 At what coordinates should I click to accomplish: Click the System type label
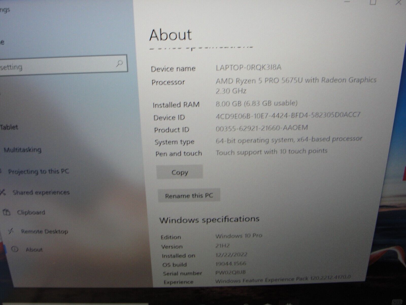(x=175, y=142)
